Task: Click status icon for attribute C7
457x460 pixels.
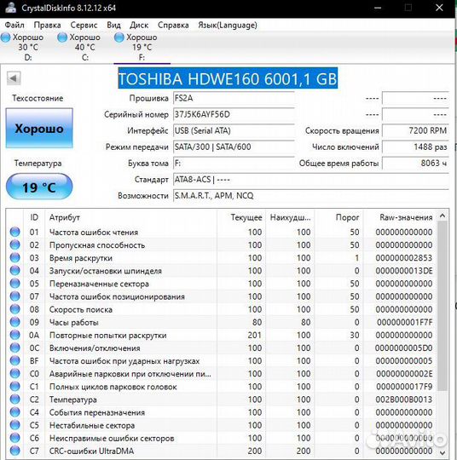Action: pyautogui.click(x=15, y=451)
